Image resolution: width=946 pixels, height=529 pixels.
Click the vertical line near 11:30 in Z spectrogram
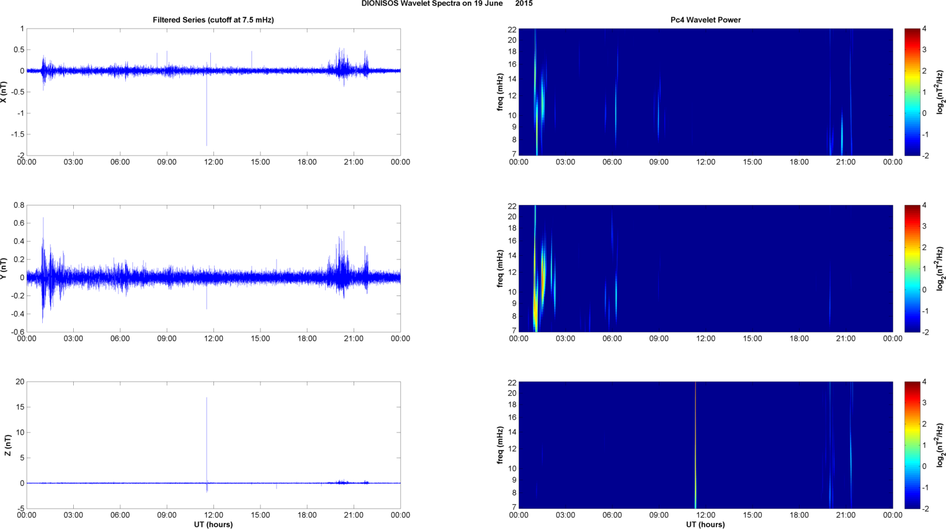pos(695,445)
